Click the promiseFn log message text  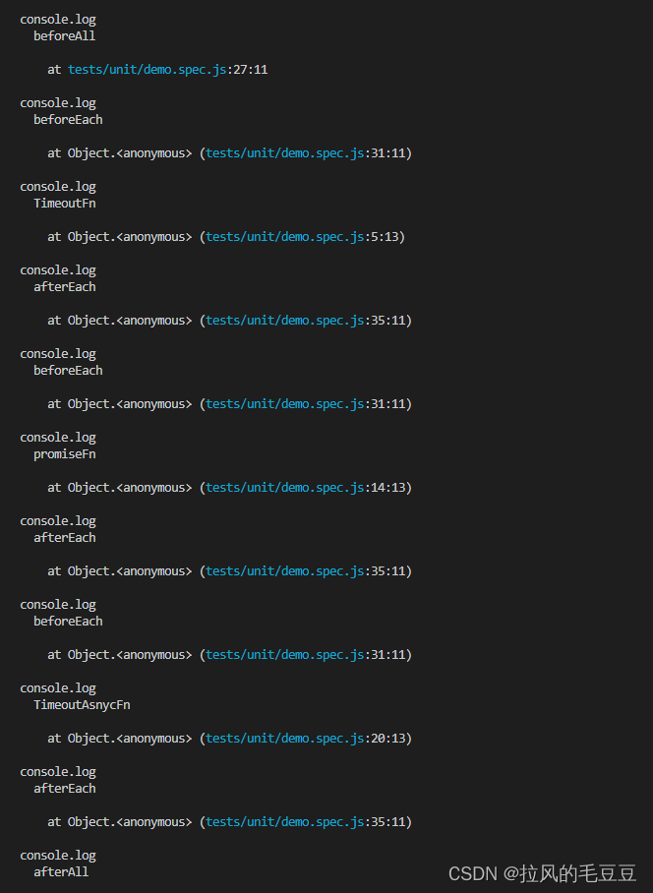(x=64, y=454)
